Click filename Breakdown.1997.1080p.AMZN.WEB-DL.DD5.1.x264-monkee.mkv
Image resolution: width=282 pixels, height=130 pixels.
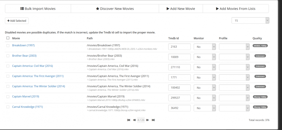[x=123, y=49]
